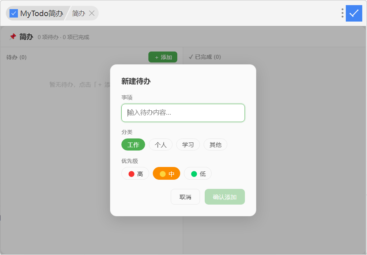Click the red pushpin icon beside 简办
The height and width of the screenshot is (255, 367).
click(x=13, y=37)
